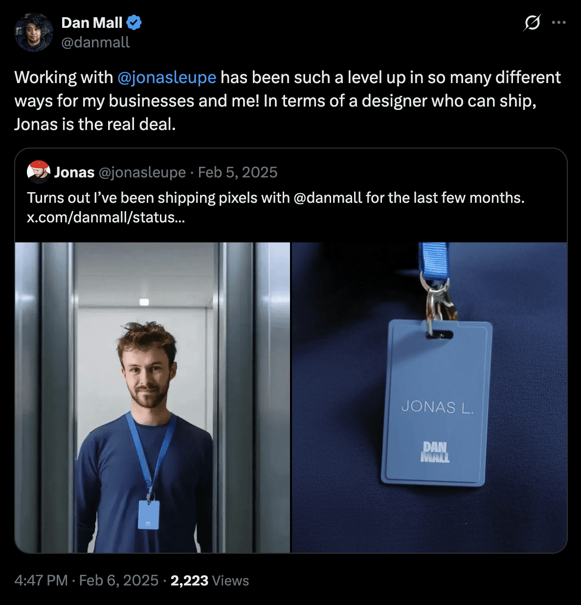The image size is (581, 605).
Task: Open the Feb 5, 2025 quoted date
Action: pos(238,172)
